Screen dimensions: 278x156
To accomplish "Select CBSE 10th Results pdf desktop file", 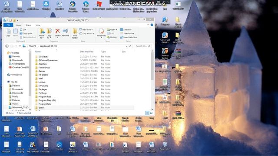I will 20,132.
